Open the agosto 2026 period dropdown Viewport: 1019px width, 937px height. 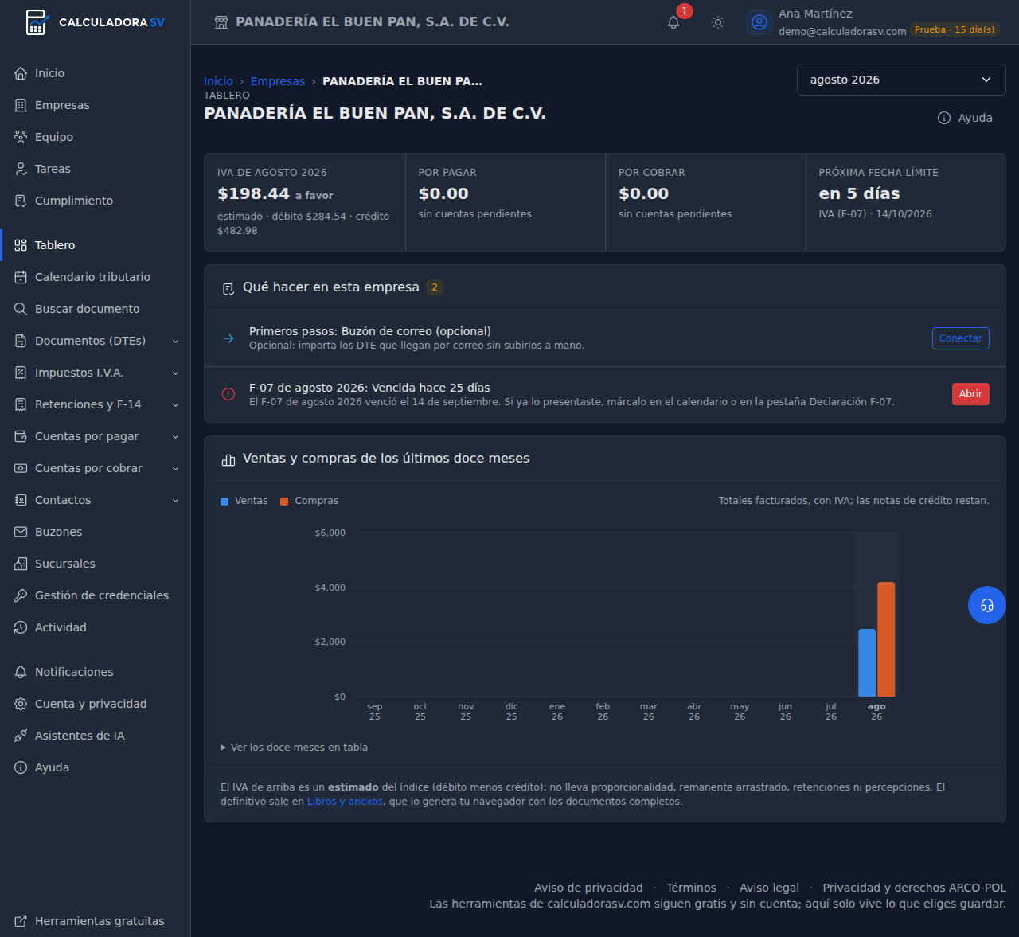(x=901, y=80)
